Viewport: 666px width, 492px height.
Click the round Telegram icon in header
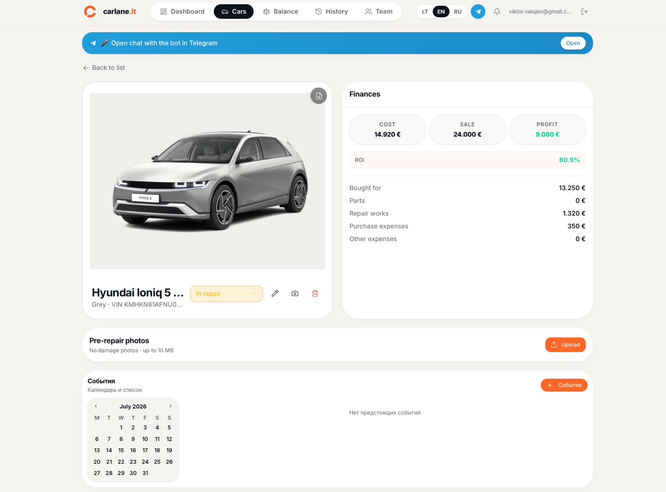point(478,11)
